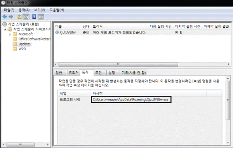This screenshot has height=148, width=233.
Task: Collapse the 작업 스케줄러 라이브러리 node
Action: pos(5,29)
